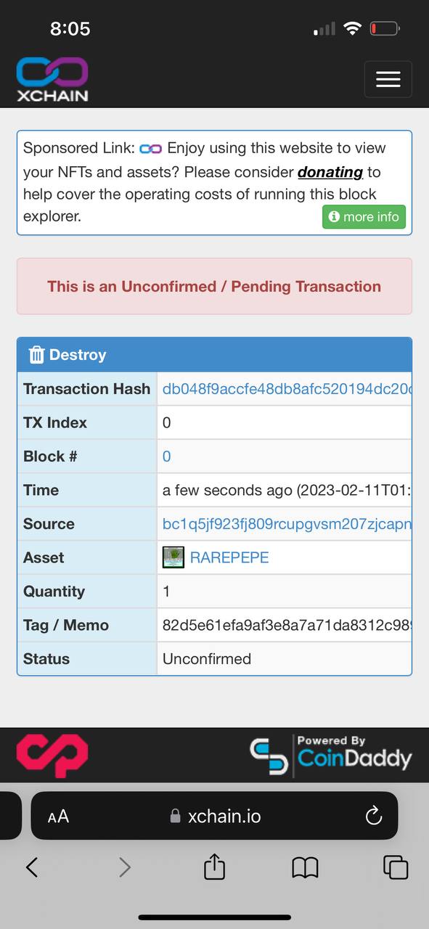This screenshot has width=429, height=929.
Task: Click the green more info button
Action: [364, 217]
